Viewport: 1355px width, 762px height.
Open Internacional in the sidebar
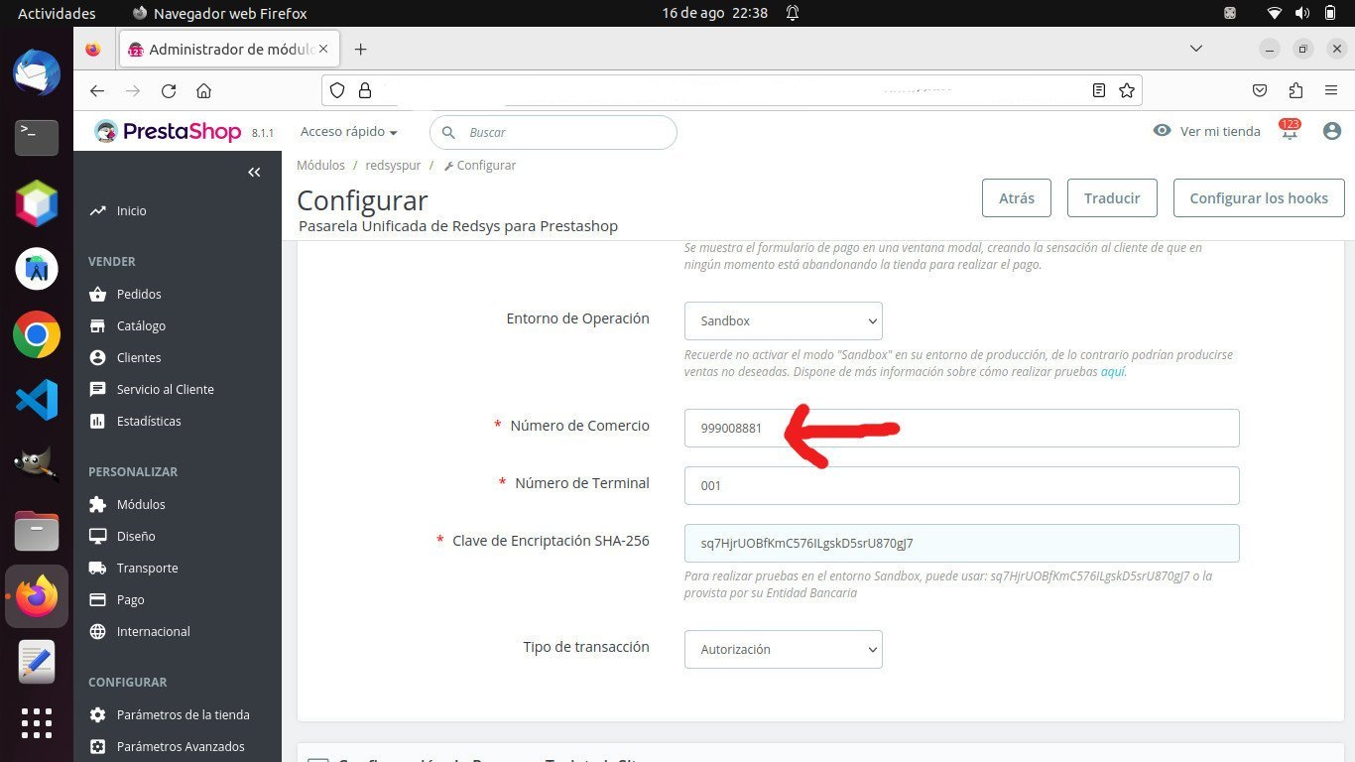coord(153,631)
